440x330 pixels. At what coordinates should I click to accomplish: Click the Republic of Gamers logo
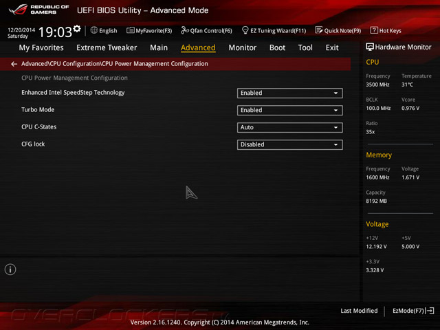(x=38, y=10)
